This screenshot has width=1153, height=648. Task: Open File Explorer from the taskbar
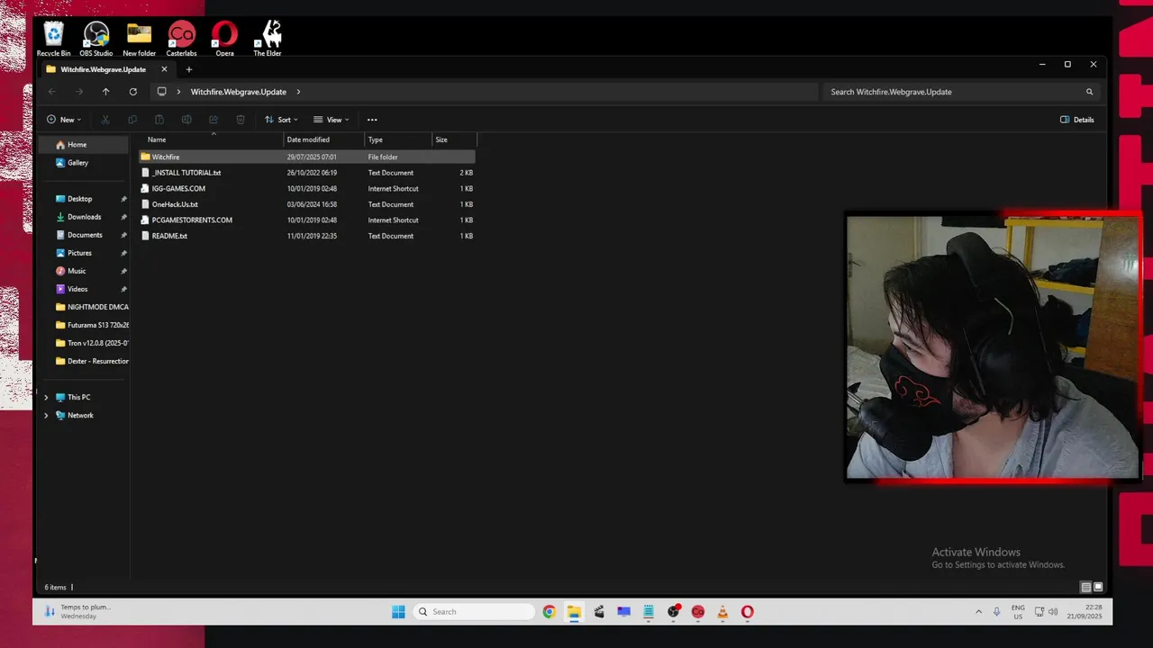574,612
